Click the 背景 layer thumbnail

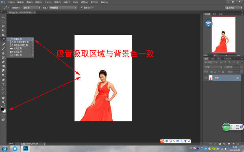(x=211, y=78)
